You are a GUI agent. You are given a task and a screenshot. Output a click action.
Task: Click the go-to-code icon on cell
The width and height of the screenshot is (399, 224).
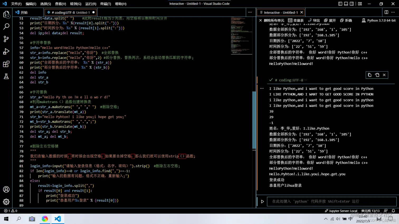pos(377,75)
